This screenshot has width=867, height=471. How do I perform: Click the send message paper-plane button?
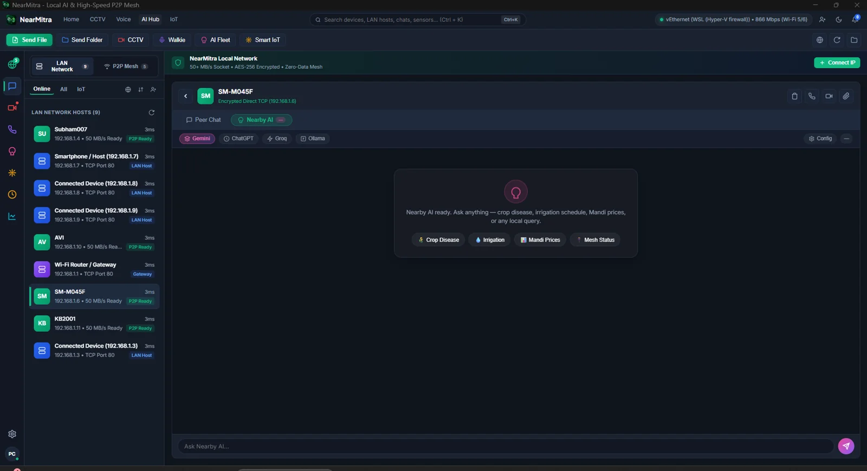click(846, 446)
